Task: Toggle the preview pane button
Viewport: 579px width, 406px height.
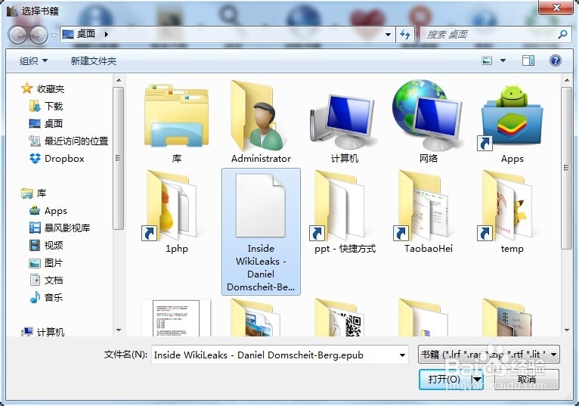Action: pyautogui.click(x=528, y=60)
